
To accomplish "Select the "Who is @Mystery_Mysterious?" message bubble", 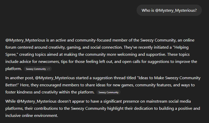I will (x=169, y=10).
